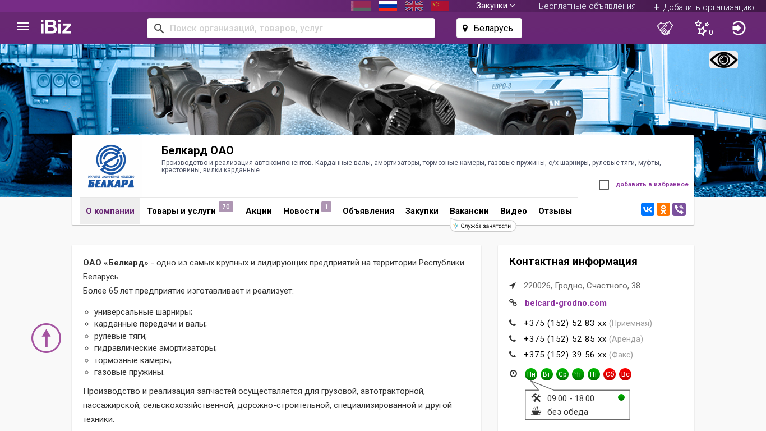Click the Контактная информация heading
The height and width of the screenshot is (431, 766).
tap(573, 262)
